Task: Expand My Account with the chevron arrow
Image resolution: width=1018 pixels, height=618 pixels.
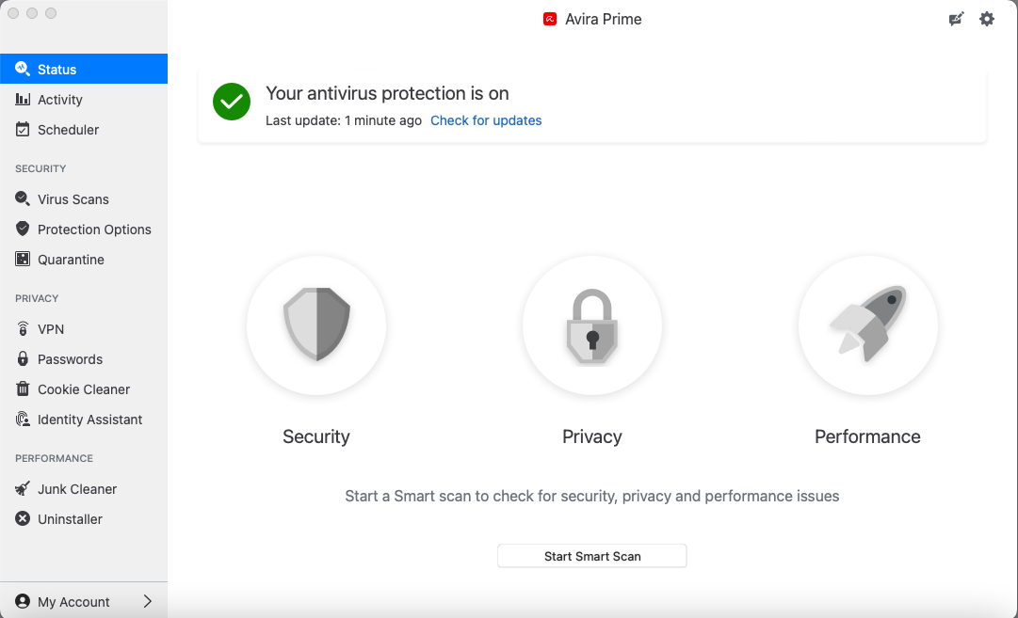Action: (148, 602)
